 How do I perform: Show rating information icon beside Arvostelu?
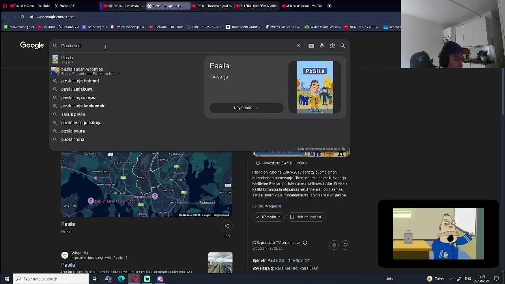258,163
